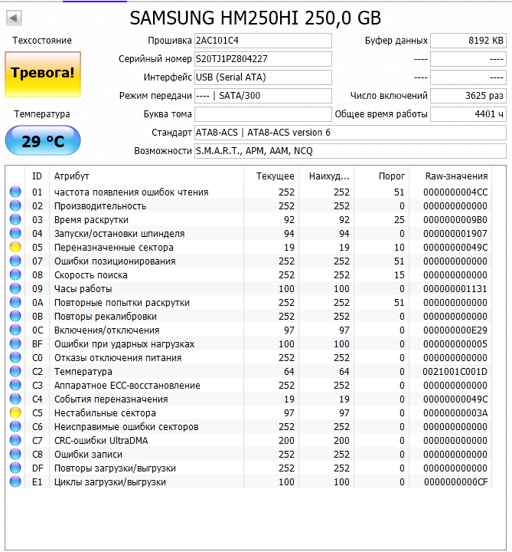
Task: Click raw value 00000000003A of Нестабильные сектора
Action: point(455,412)
